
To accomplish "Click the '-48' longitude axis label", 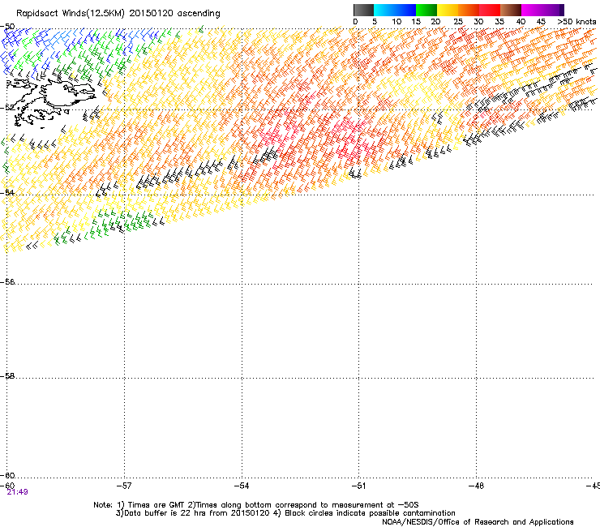I will tap(476, 486).
